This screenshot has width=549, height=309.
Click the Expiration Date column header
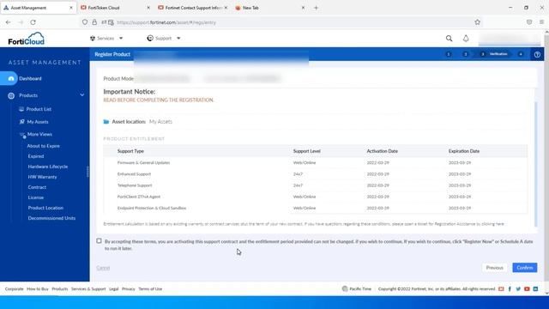click(464, 151)
